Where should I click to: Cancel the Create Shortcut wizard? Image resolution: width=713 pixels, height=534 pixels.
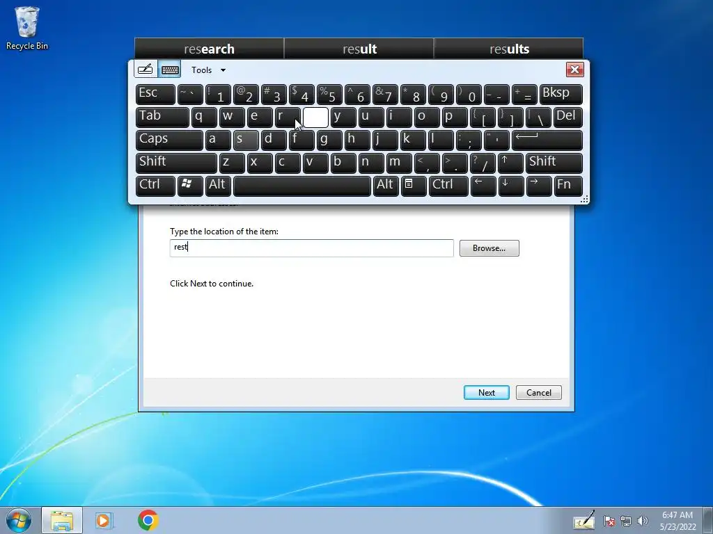538,392
